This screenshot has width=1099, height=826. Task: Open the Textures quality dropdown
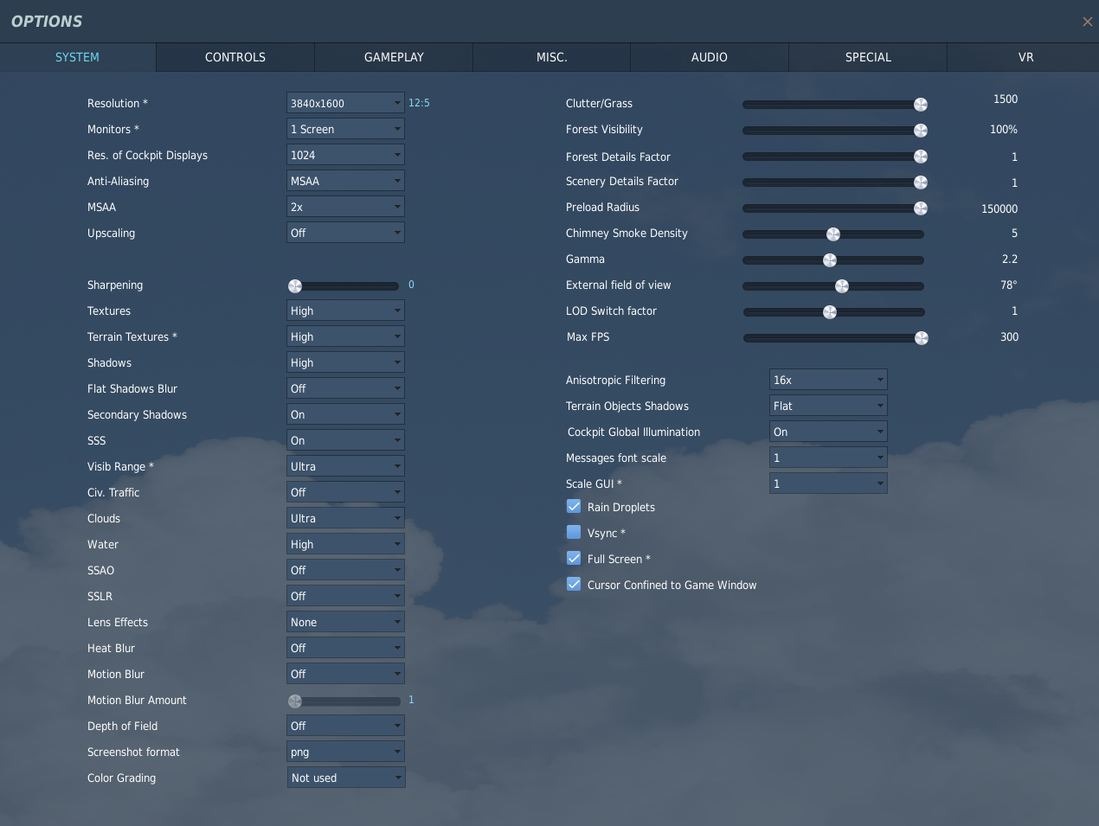(345, 311)
